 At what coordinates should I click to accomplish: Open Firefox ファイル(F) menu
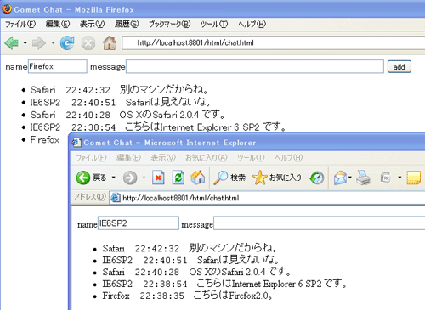coord(20,25)
